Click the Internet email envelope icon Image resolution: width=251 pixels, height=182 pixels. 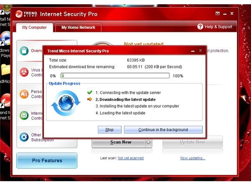pos(24,116)
